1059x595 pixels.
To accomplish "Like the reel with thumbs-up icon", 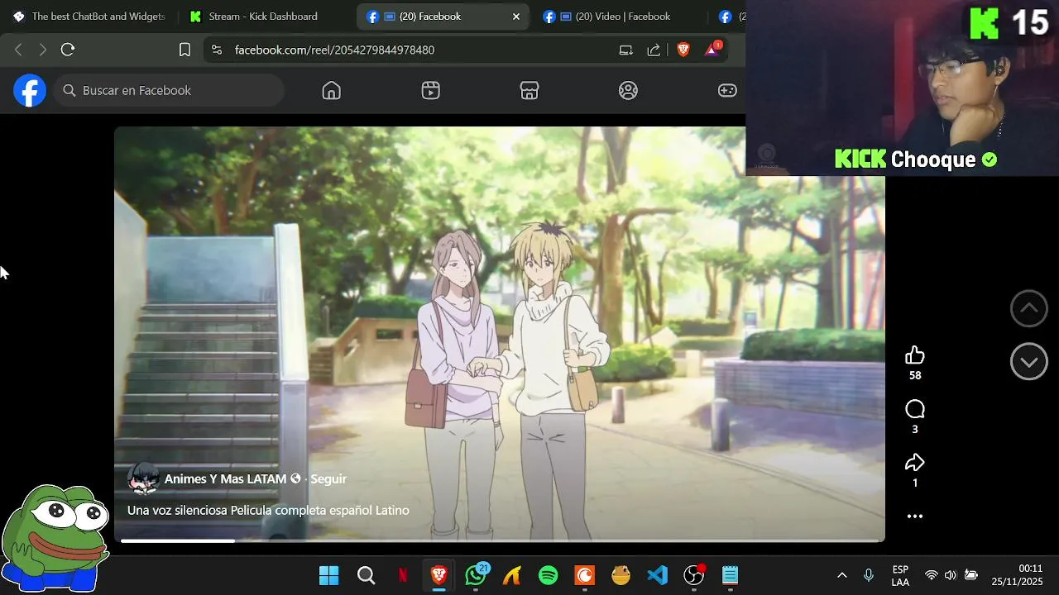I will click(915, 355).
